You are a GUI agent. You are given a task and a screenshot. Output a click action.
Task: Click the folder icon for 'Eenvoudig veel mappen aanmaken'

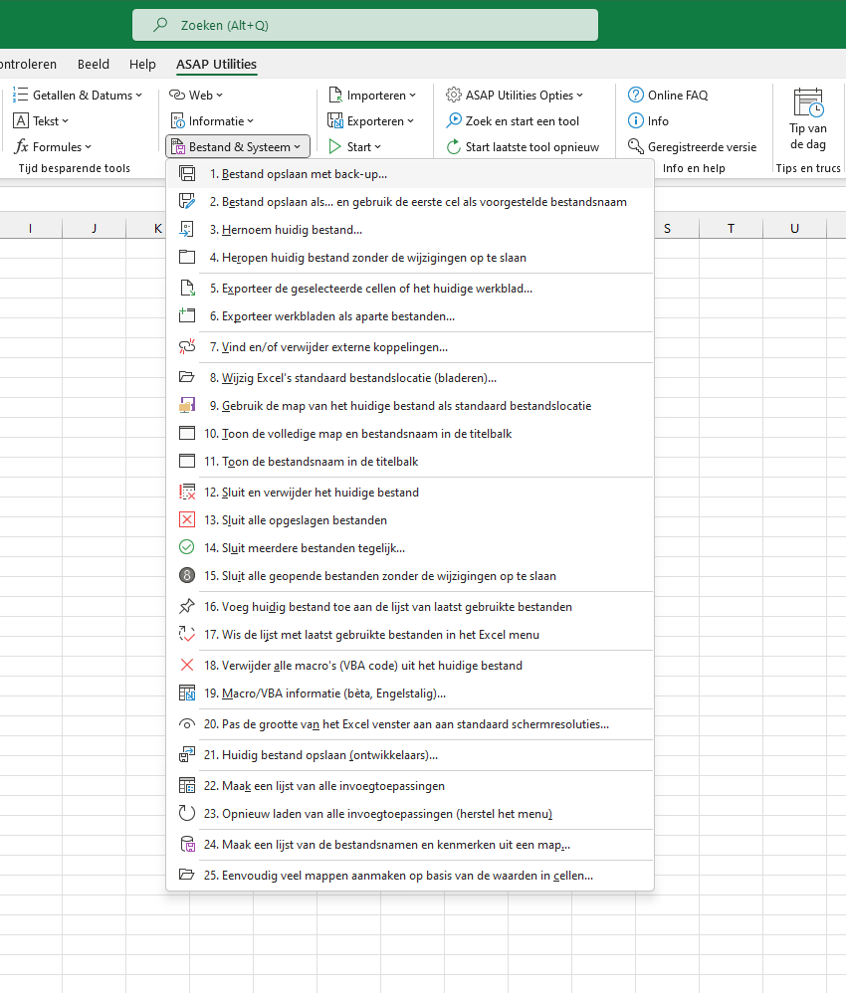tap(187, 876)
